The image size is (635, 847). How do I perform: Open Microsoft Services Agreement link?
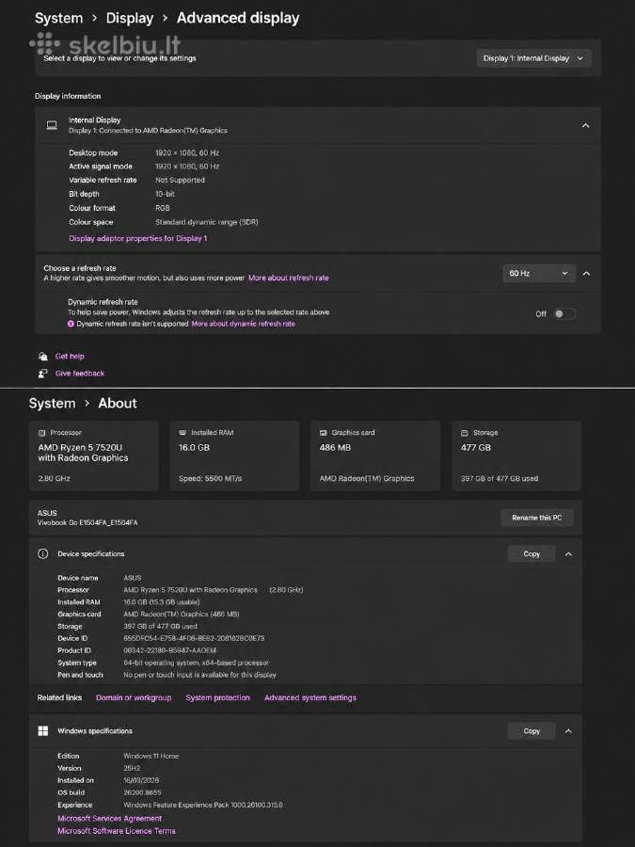tap(110, 819)
